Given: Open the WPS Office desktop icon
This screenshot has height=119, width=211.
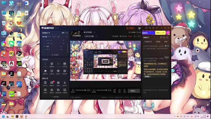Looking at the screenshot, I should [19, 24].
